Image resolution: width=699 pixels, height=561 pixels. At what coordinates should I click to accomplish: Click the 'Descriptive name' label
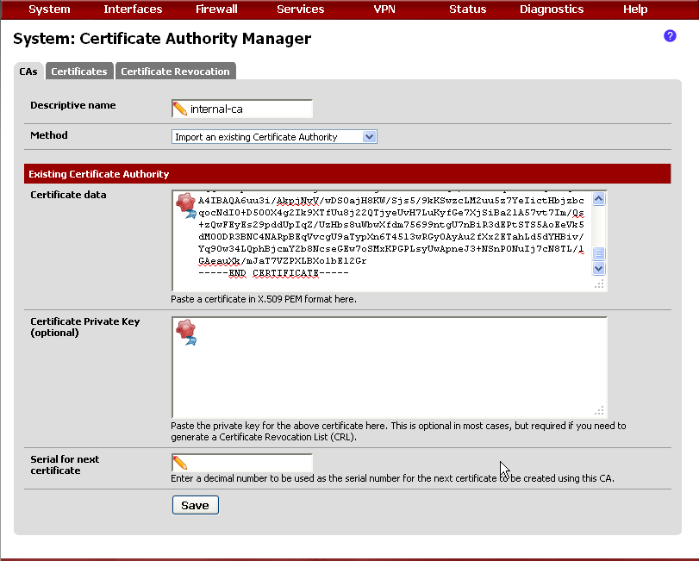coord(73,105)
